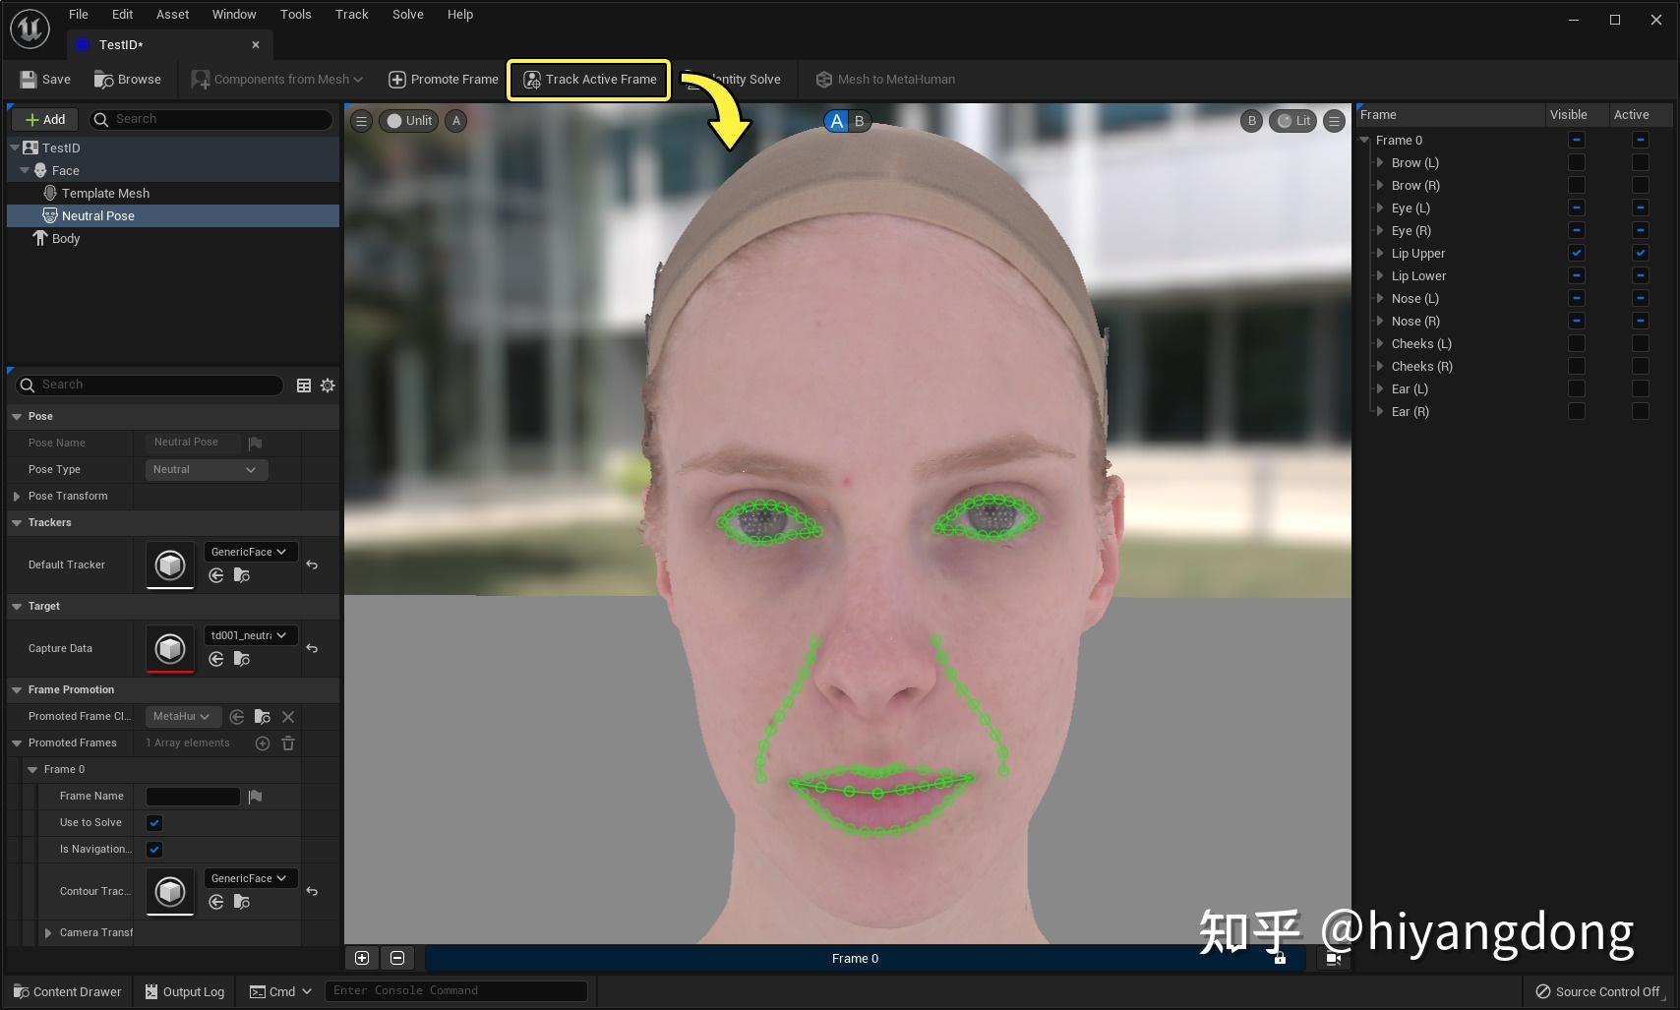Screen dimensions: 1680x1010
Task: Open Capture Data td001_neutral dropdown
Action: (x=250, y=635)
